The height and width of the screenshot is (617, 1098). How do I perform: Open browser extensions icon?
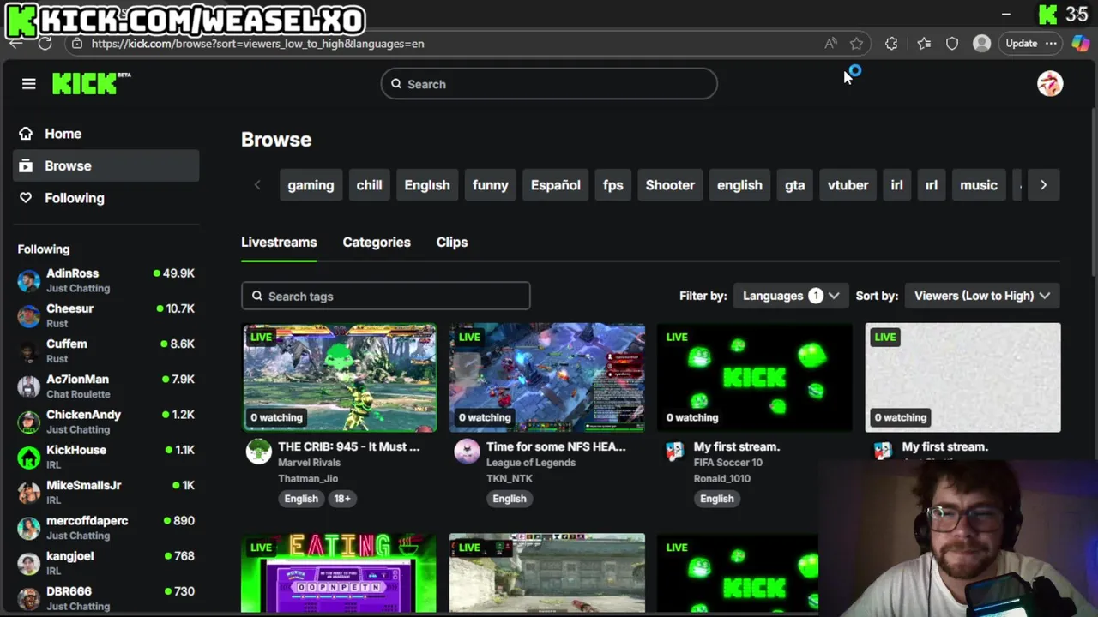(x=891, y=43)
